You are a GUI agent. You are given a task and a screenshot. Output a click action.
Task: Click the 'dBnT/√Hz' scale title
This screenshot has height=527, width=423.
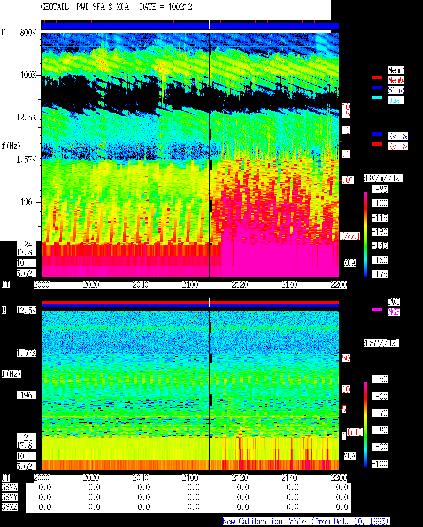click(x=381, y=343)
